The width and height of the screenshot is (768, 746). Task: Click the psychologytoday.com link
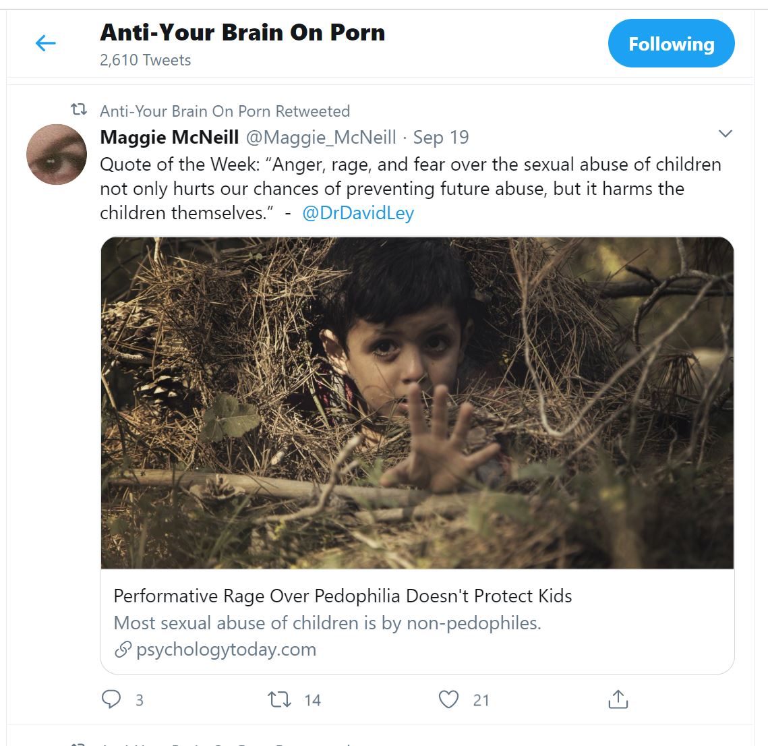226,650
